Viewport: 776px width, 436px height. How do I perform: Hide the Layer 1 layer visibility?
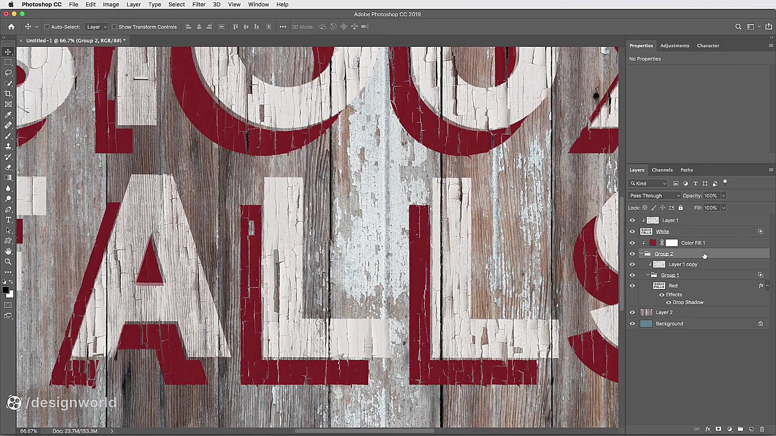(633, 220)
